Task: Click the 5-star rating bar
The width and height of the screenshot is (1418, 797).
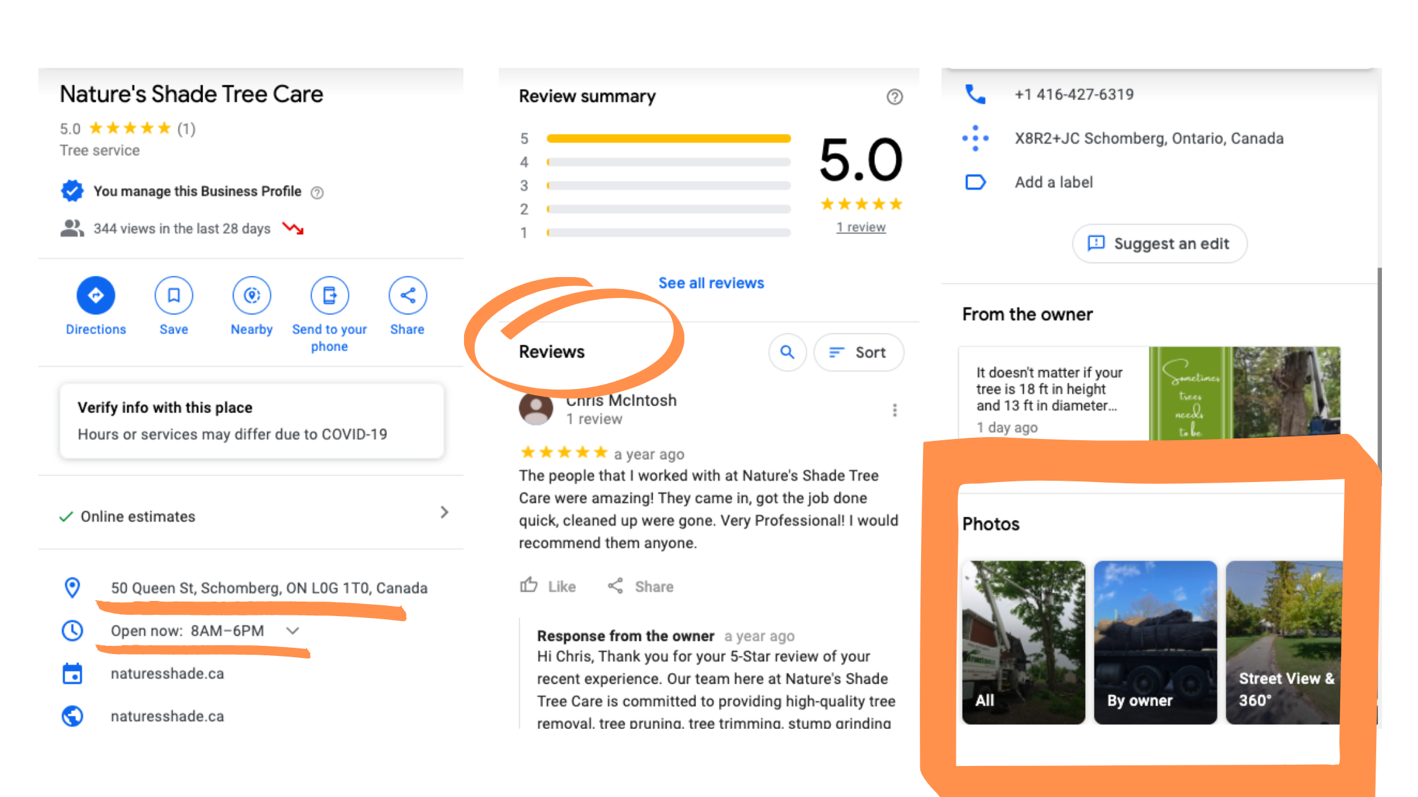Action: pos(668,139)
